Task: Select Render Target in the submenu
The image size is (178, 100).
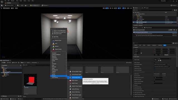Action: tap(75, 83)
